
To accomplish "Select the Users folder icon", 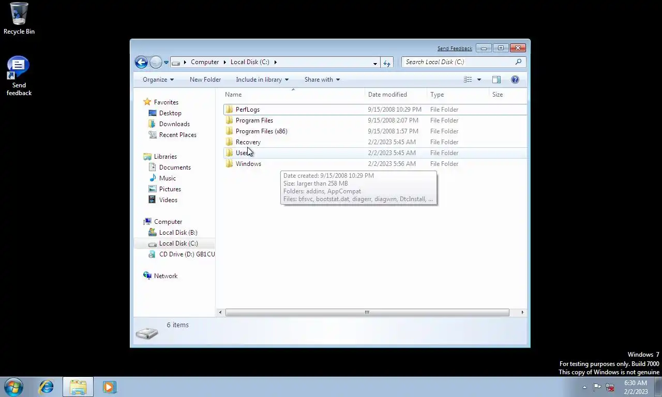I will pos(230,153).
